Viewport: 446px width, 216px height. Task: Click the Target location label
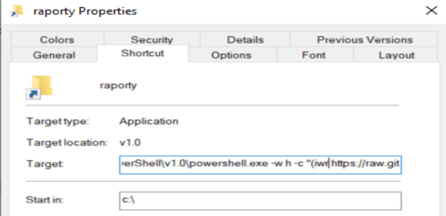pyautogui.click(x=67, y=143)
